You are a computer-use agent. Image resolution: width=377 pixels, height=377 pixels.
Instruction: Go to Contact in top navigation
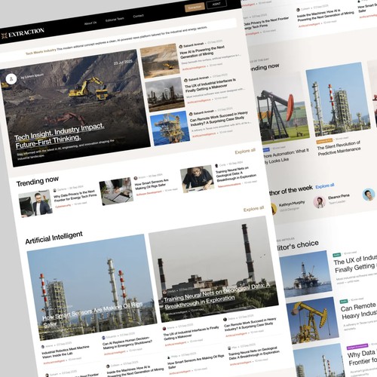(x=138, y=16)
